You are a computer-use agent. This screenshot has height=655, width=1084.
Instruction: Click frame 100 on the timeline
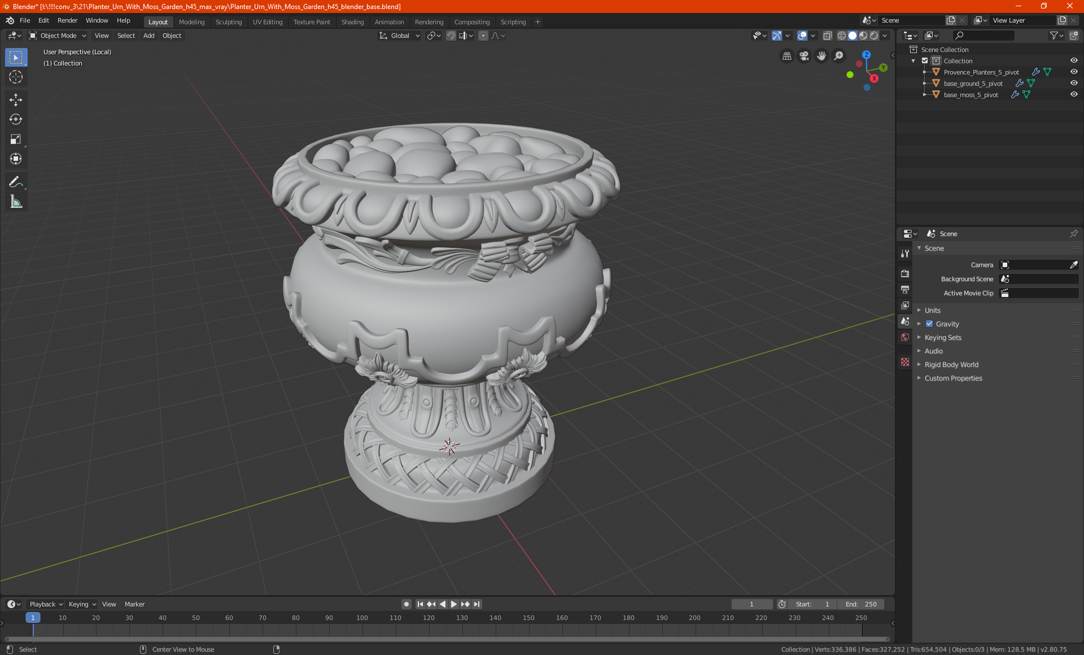pyautogui.click(x=362, y=618)
